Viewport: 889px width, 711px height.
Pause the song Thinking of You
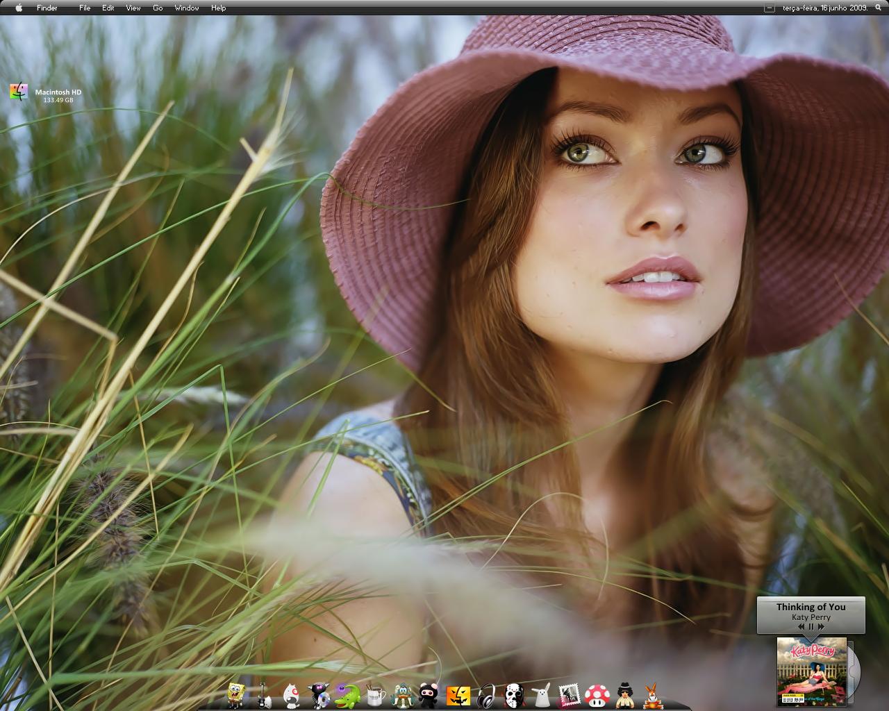[x=811, y=626]
